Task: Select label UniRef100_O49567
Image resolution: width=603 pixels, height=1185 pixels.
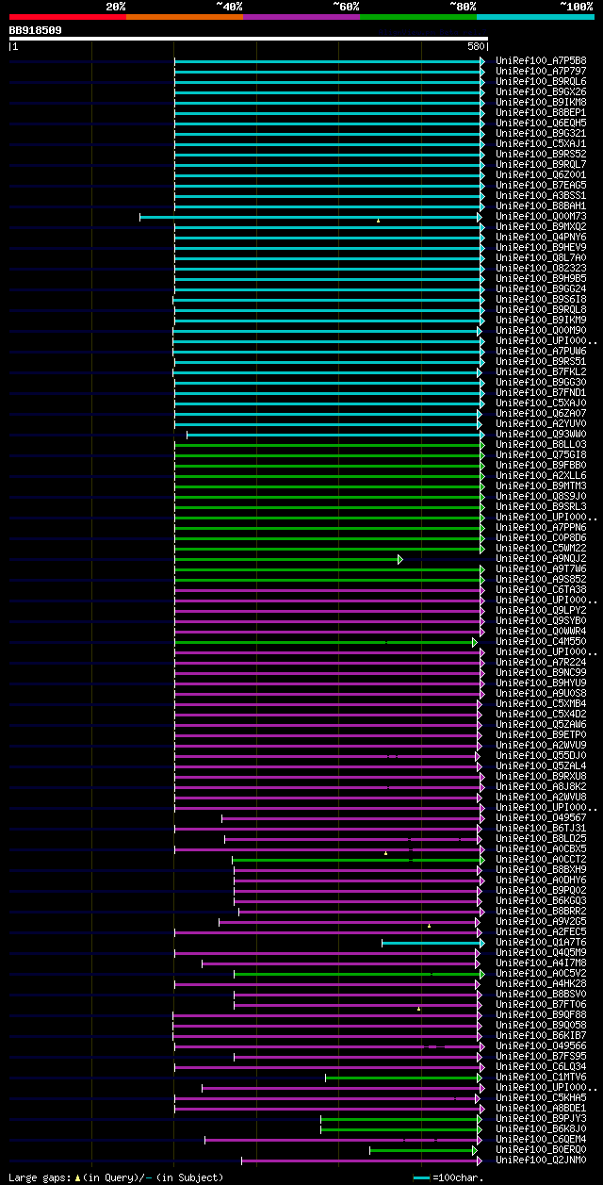Action: click(x=541, y=817)
